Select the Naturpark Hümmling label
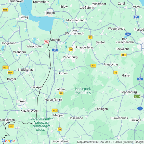 [83, 90]
